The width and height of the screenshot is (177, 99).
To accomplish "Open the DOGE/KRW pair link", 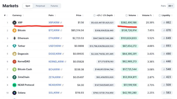I will coord(55,54).
